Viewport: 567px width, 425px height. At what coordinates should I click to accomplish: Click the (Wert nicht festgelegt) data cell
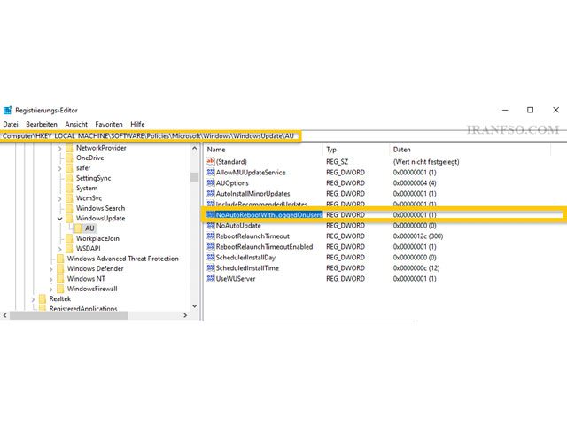pos(426,162)
